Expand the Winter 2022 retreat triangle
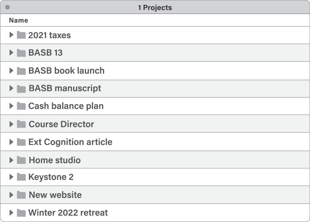This screenshot has height=222, width=310. point(11,213)
